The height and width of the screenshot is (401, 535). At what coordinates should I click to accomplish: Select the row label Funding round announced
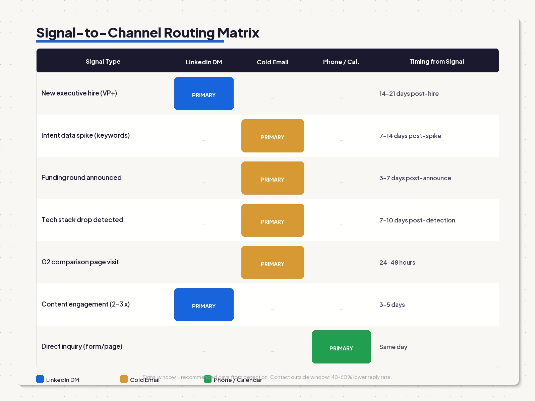coord(81,178)
